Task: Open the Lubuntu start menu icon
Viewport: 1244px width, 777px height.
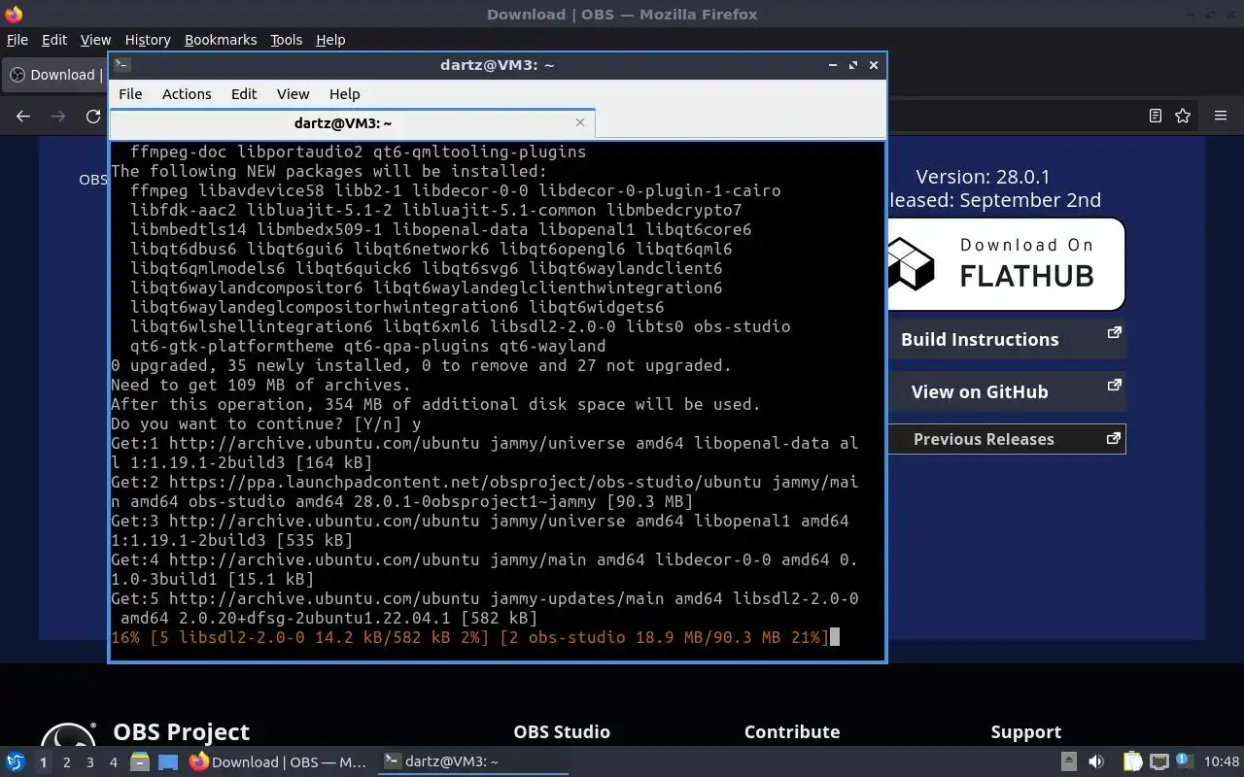Action: point(15,762)
